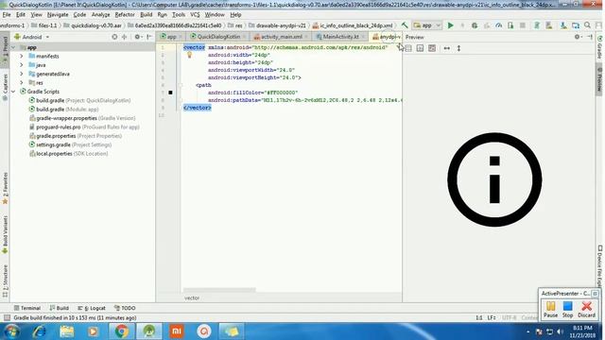Expand the java folder
Image resolution: width=605 pixels, height=340 pixels.
tap(22, 65)
